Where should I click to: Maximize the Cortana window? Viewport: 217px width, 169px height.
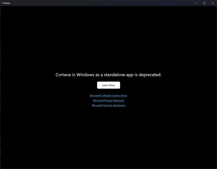204,3
